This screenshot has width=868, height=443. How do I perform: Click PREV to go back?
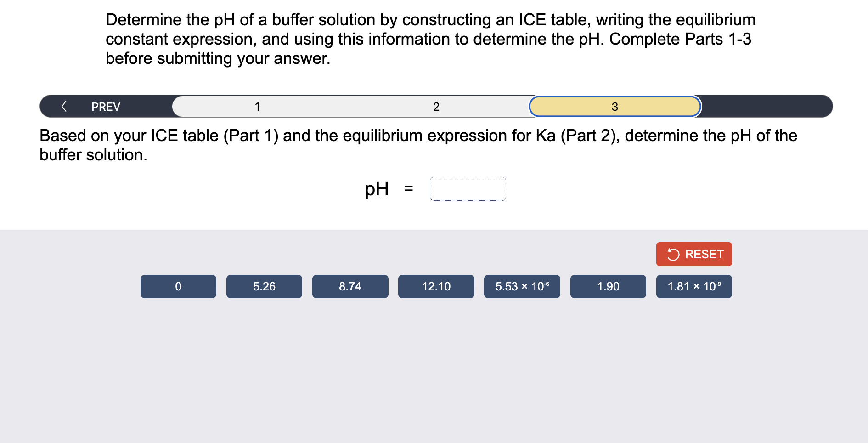[105, 106]
